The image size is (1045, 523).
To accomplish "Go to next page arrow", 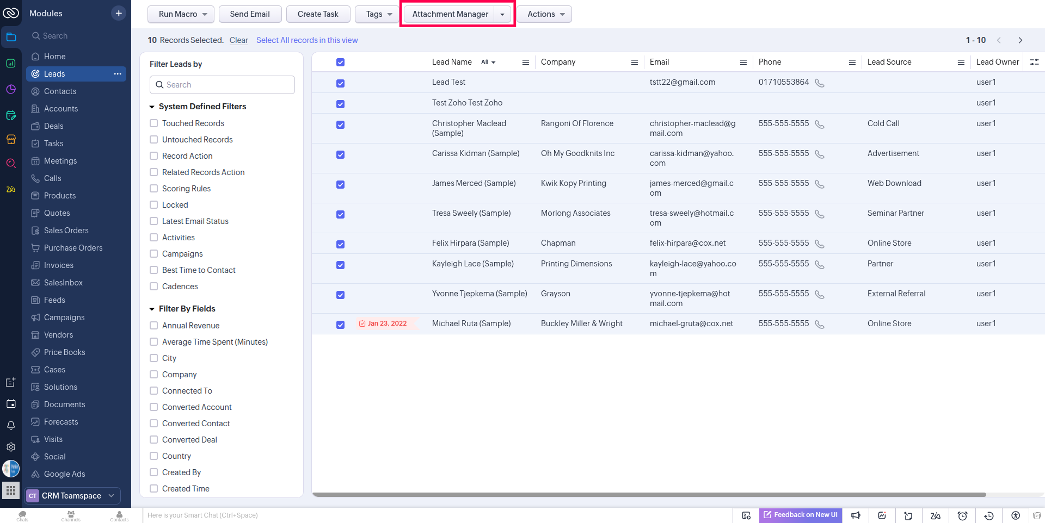I will pos(1020,40).
